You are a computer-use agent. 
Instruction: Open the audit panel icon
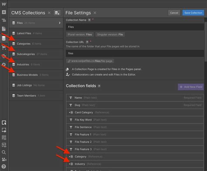(4, 145)
